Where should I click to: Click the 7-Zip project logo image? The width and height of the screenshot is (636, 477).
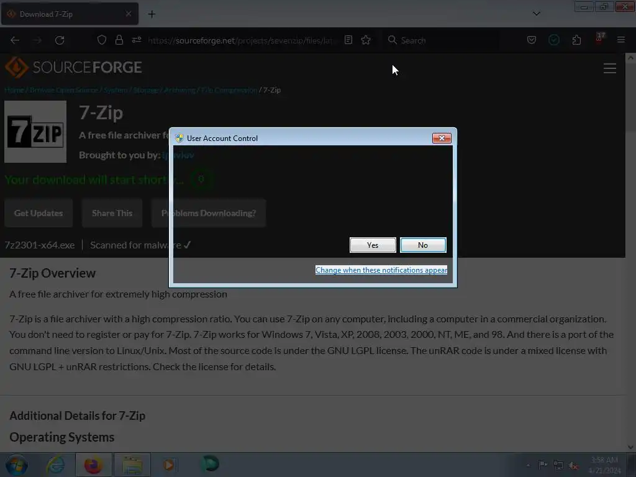tap(35, 132)
